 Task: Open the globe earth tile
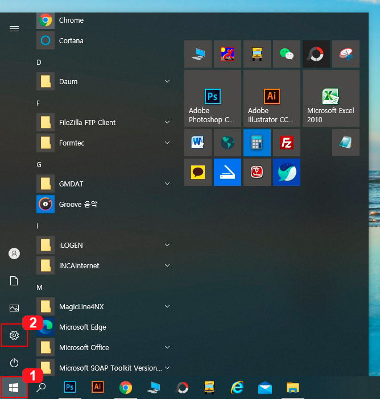point(228,143)
